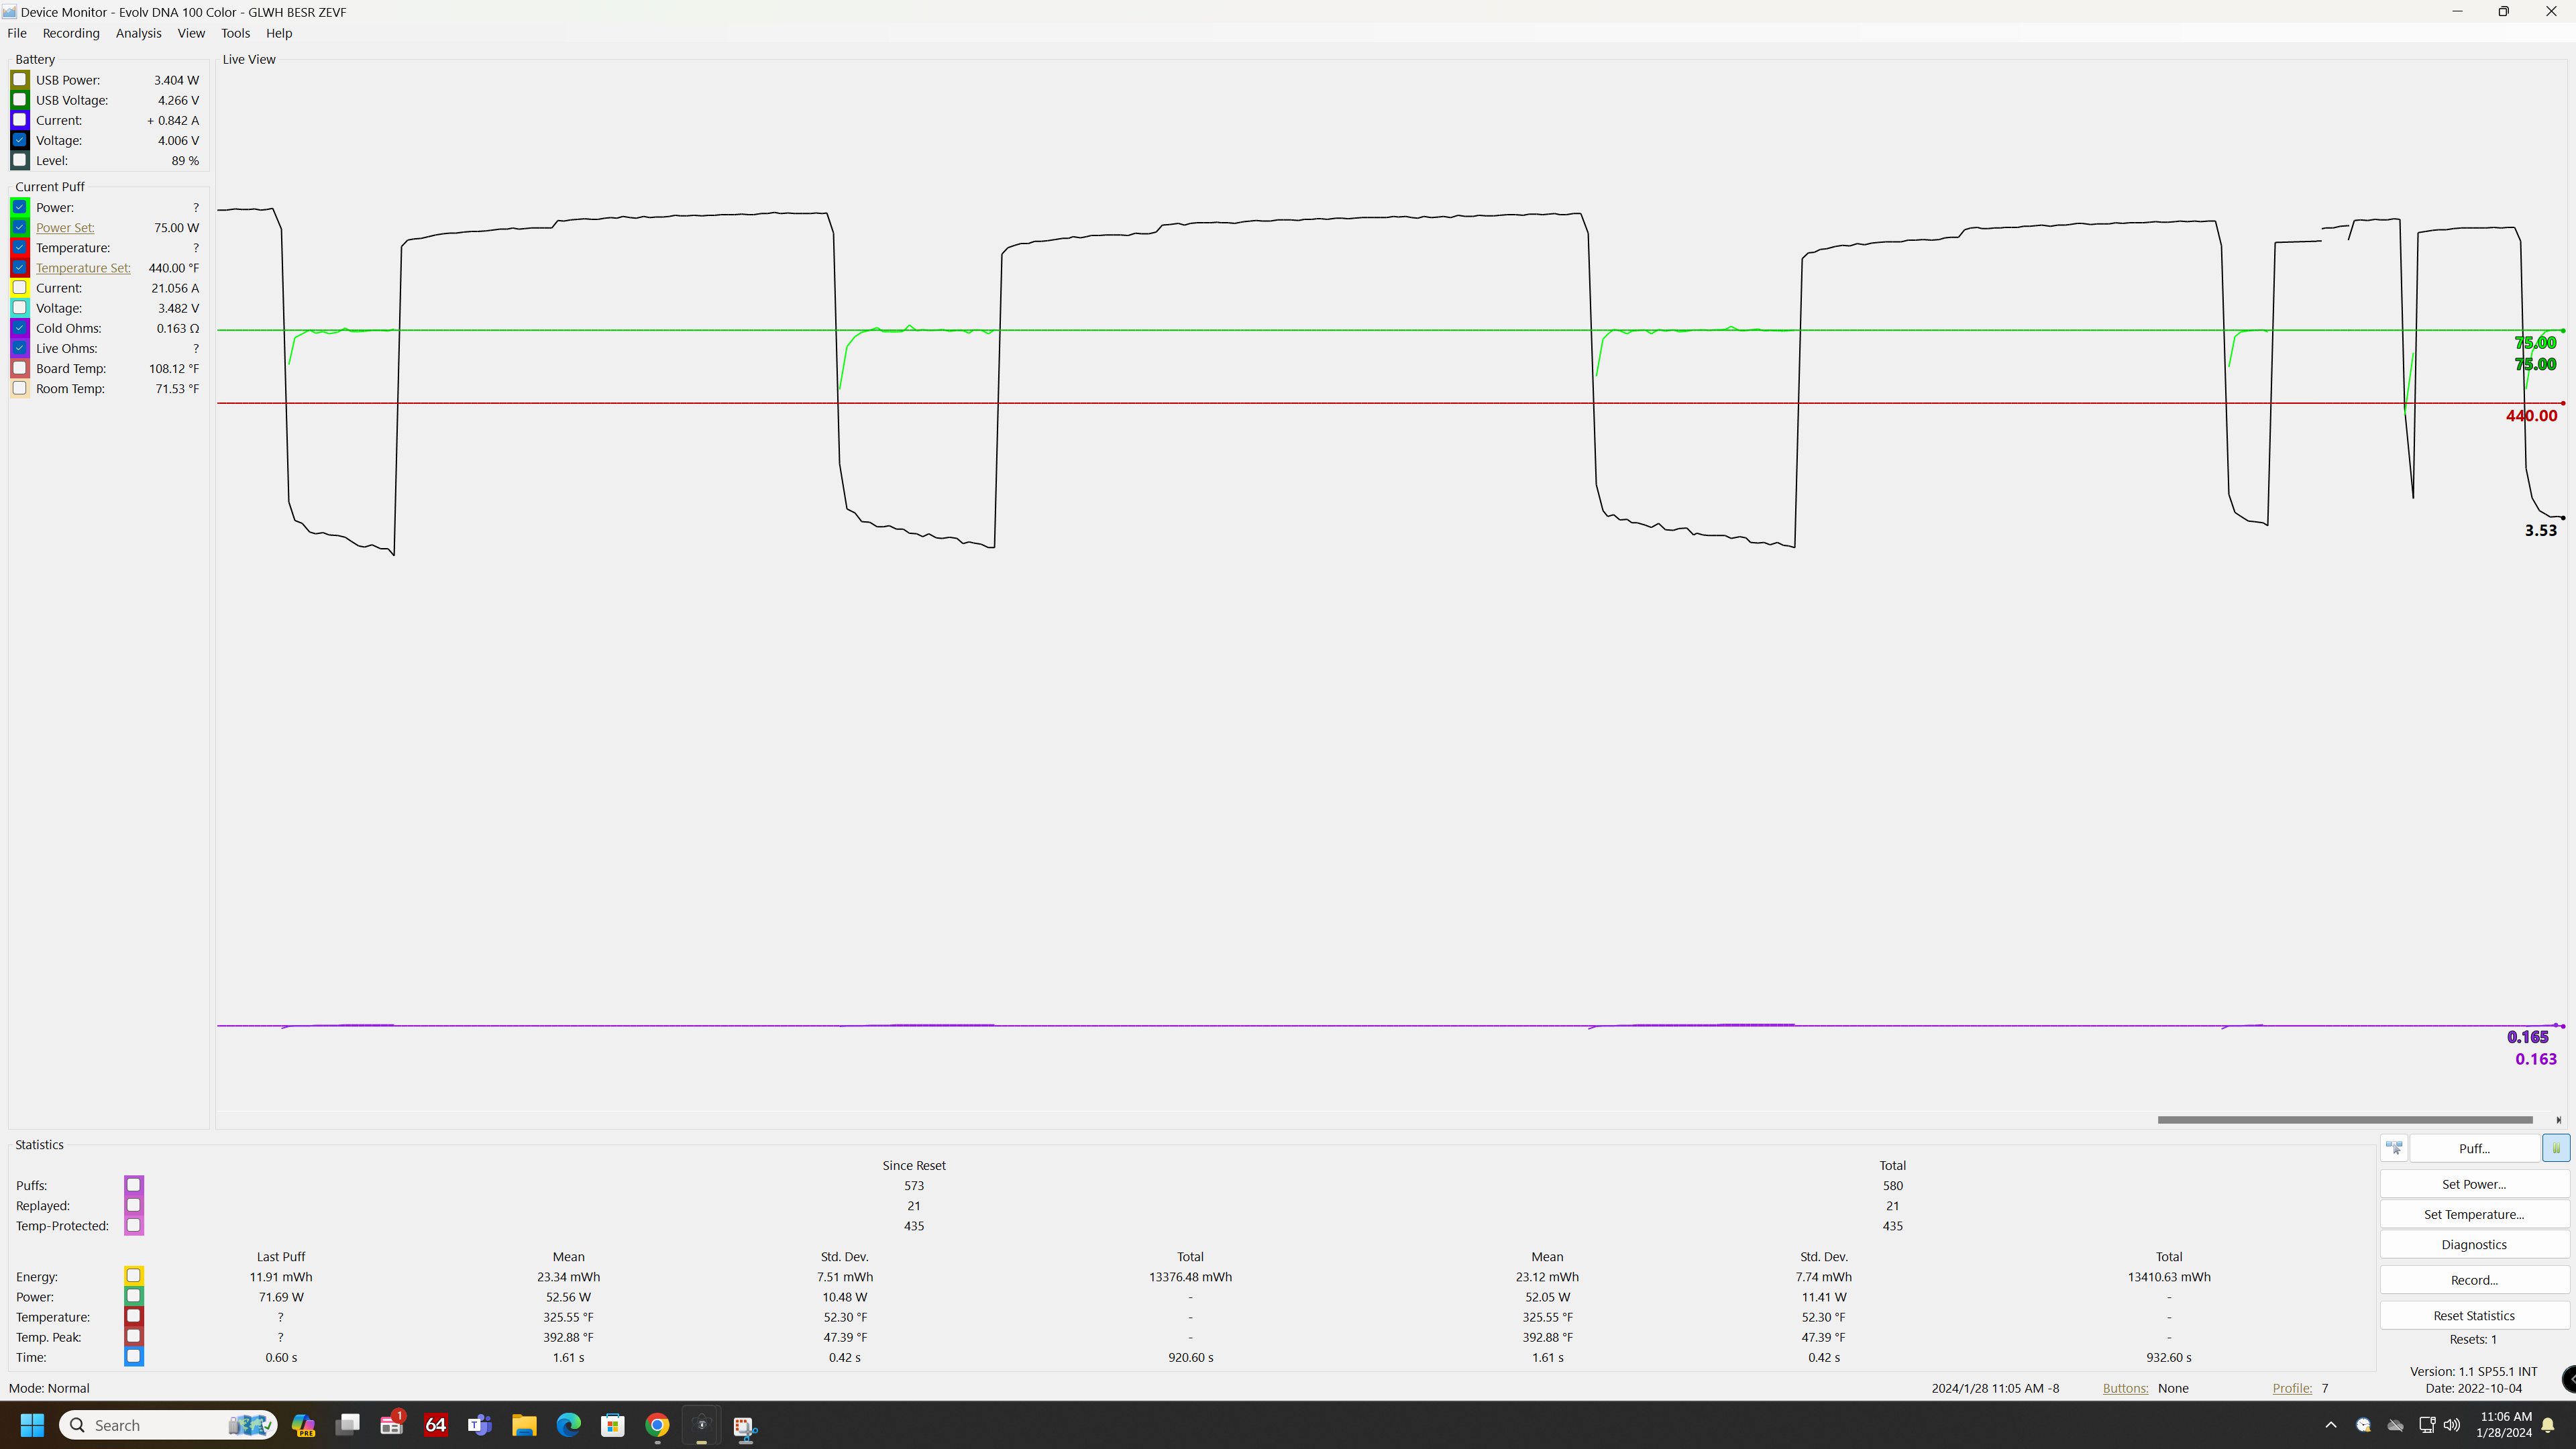Show hidden system tray icons chevron
Viewport: 2576px width, 1449px height.
(x=2330, y=1425)
